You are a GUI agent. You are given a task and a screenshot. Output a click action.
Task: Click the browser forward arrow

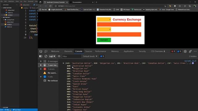pos(45,6)
